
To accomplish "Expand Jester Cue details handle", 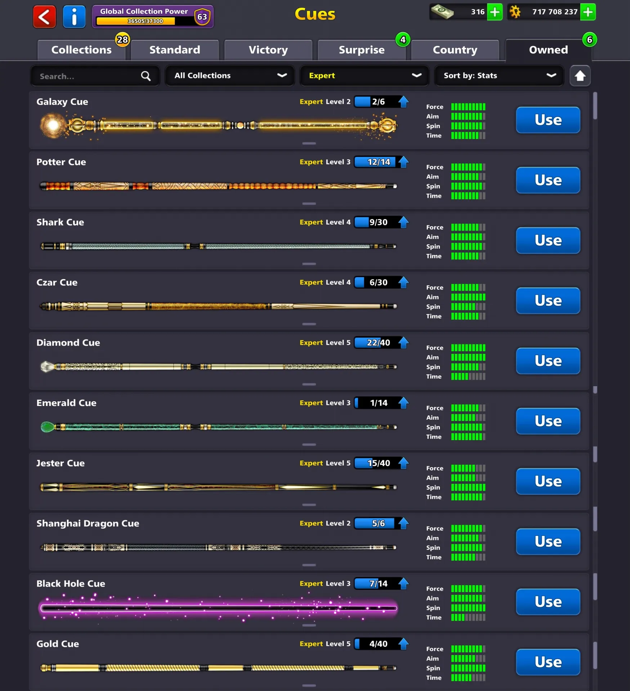I will (309, 505).
